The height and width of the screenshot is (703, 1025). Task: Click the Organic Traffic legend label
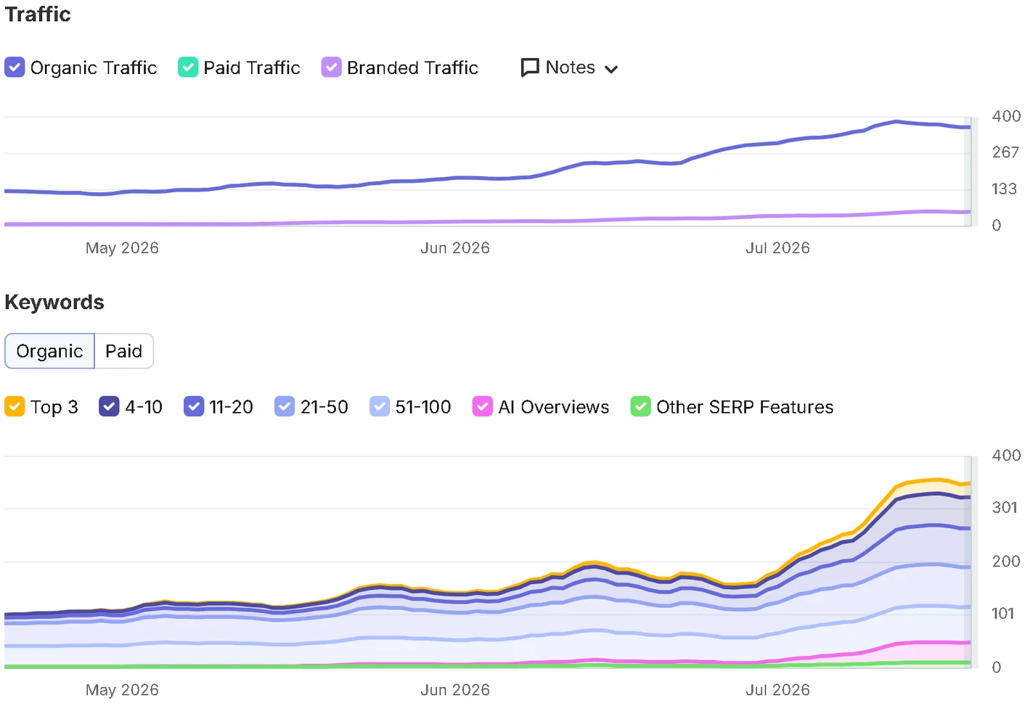tap(94, 67)
